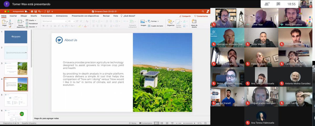The width and height of the screenshot is (315, 126).
Task: Click the Pegar paste icon
Action: [4, 22]
